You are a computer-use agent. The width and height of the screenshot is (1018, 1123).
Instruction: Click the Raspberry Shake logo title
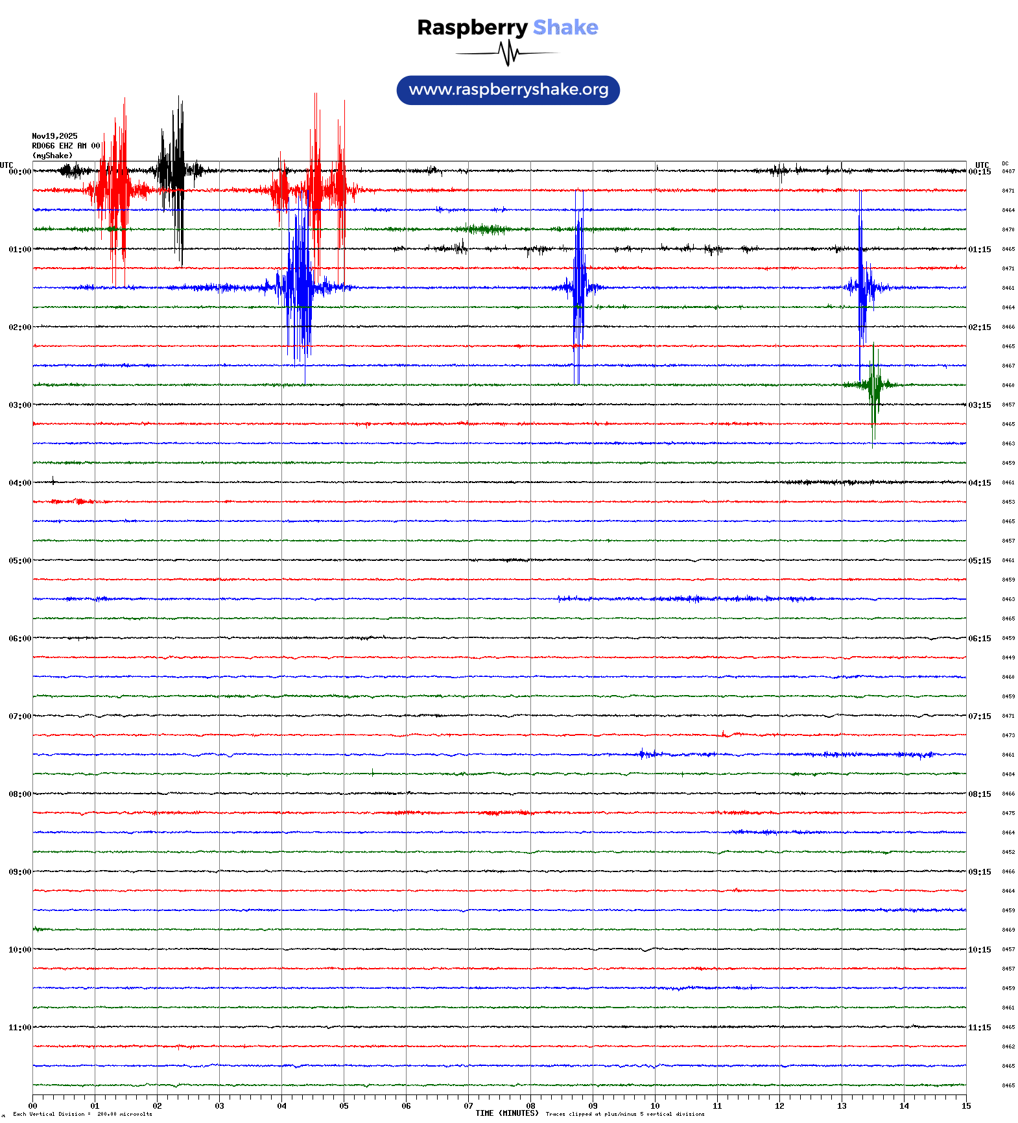point(507,27)
